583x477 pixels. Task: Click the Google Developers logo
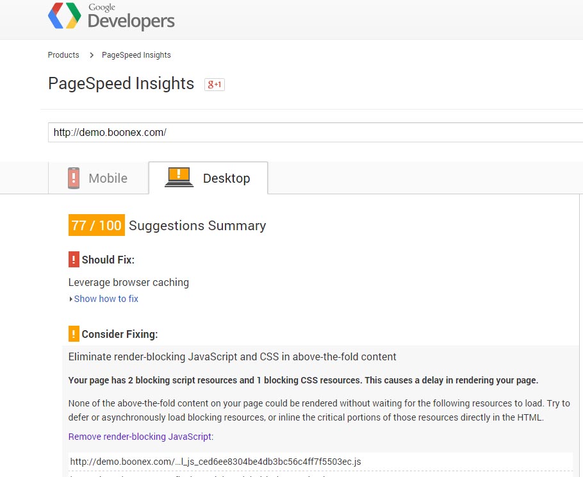click(111, 17)
